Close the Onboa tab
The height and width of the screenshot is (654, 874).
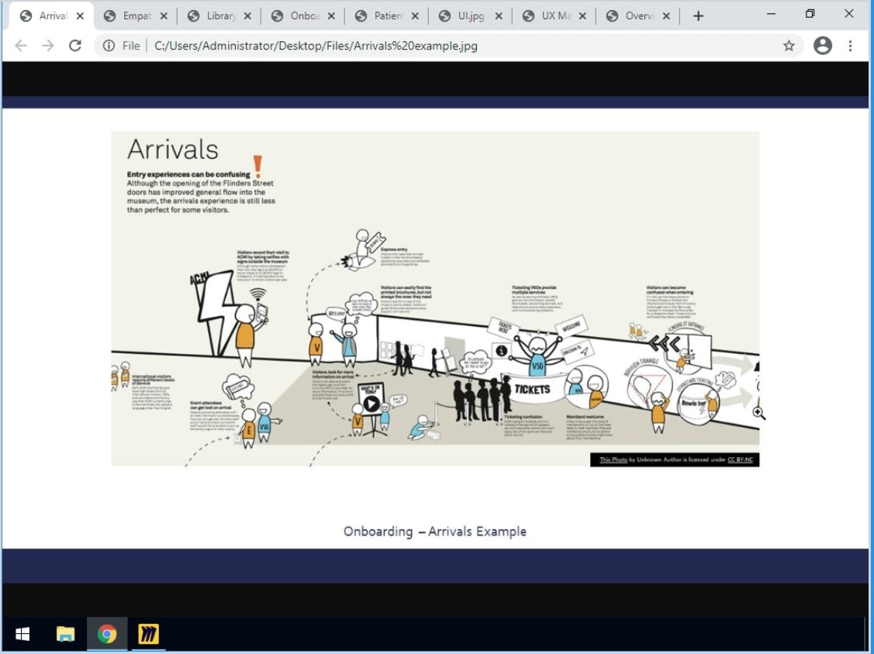coord(331,16)
